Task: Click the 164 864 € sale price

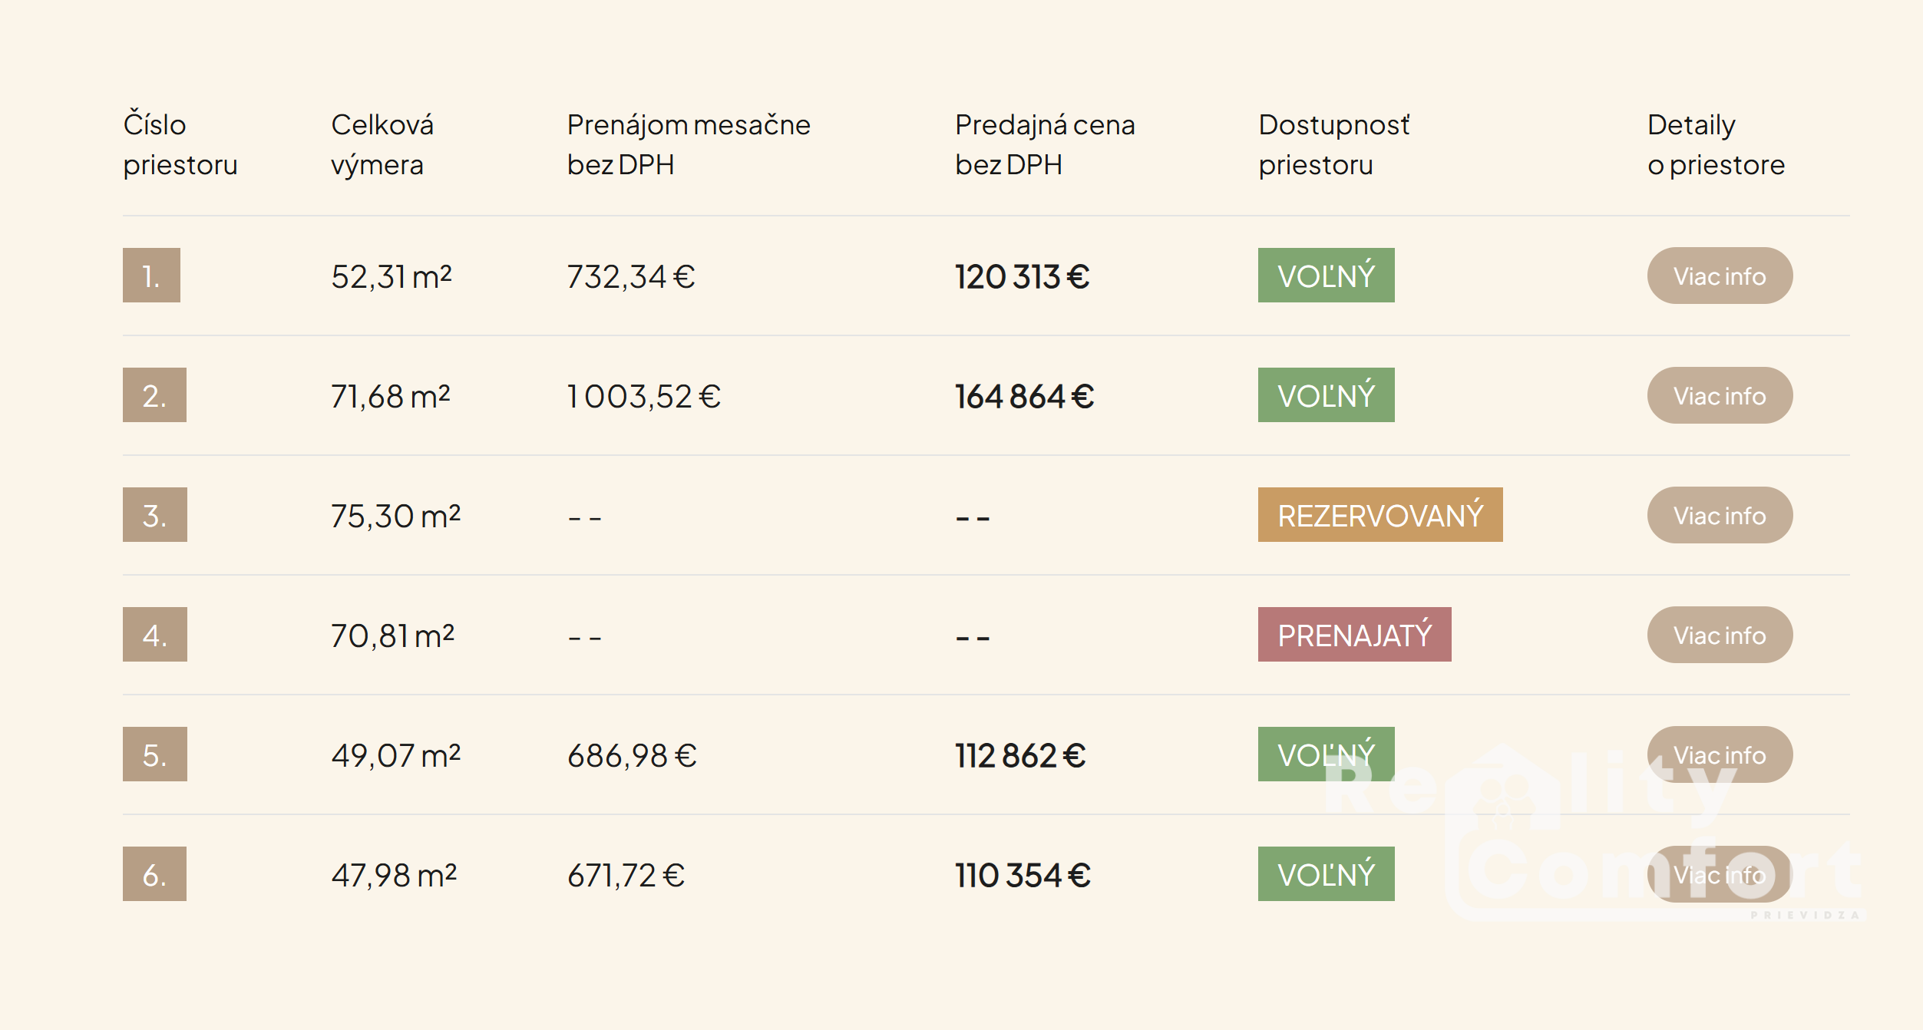Action: pyautogui.click(x=1024, y=397)
